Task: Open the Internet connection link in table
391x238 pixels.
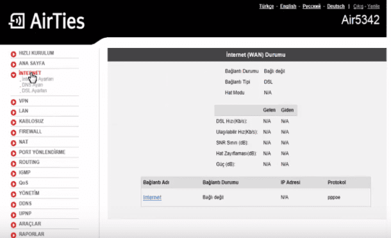Action: pyautogui.click(x=152, y=198)
